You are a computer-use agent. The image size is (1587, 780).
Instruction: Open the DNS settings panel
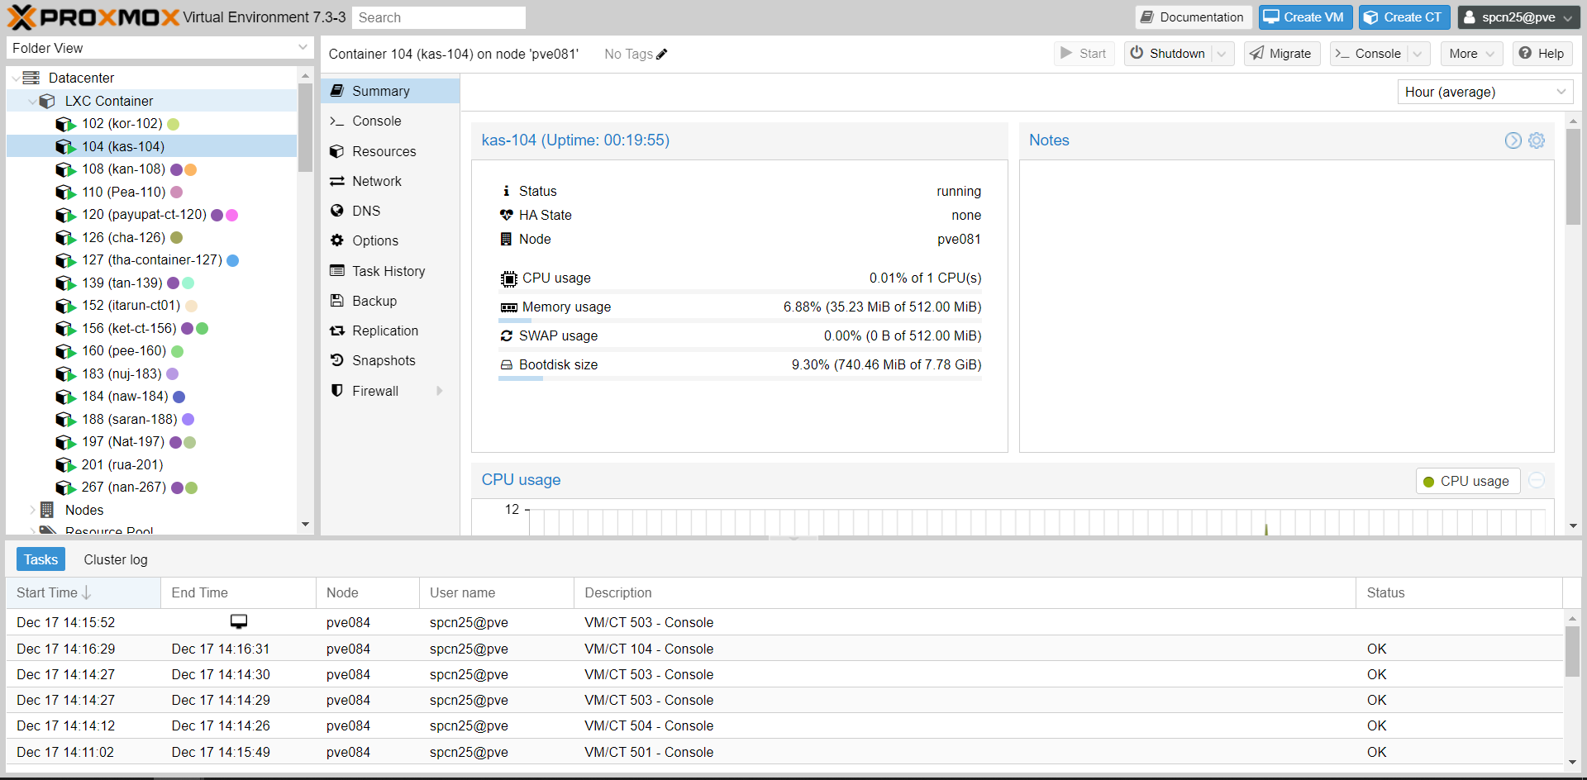pyautogui.click(x=365, y=211)
